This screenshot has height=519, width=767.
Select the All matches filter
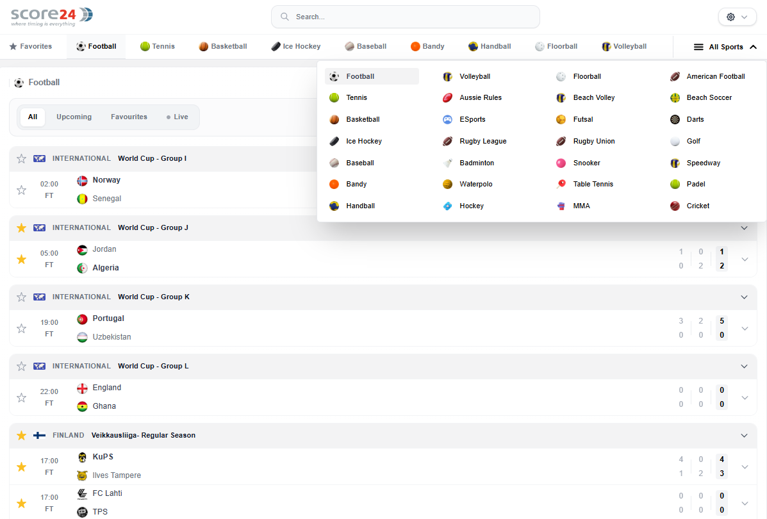pos(33,117)
